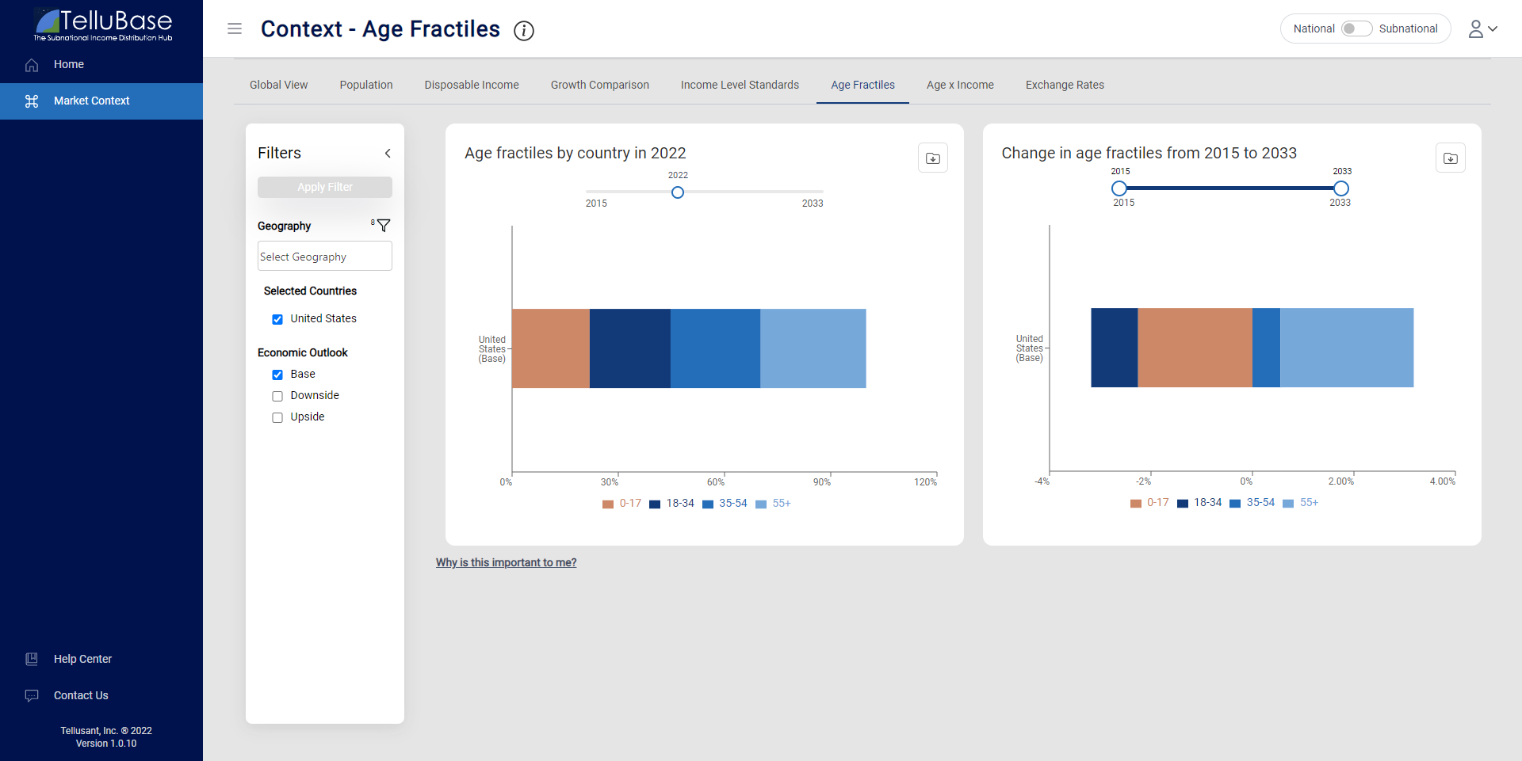Screen dimensions: 1522x761
Task: Click the 0-17 bar segment in 2022 chart
Action: tap(551, 348)
